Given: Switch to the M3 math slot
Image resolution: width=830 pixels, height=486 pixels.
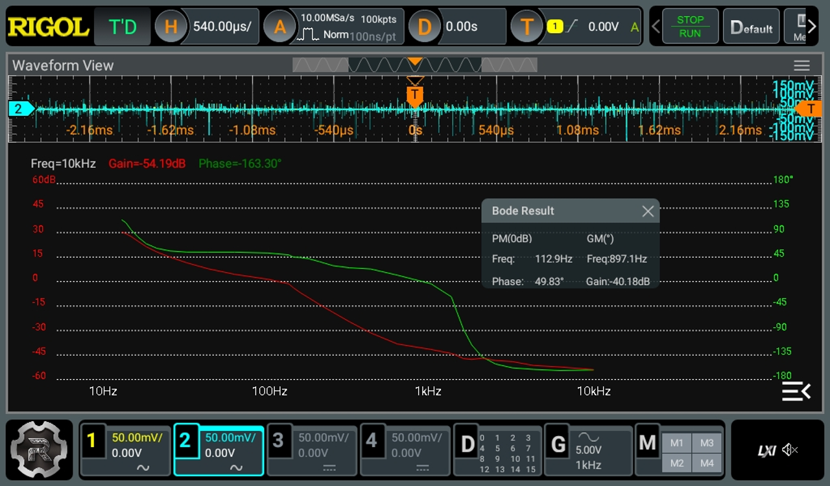Looking at the screenshot, I should click(707, 443).
